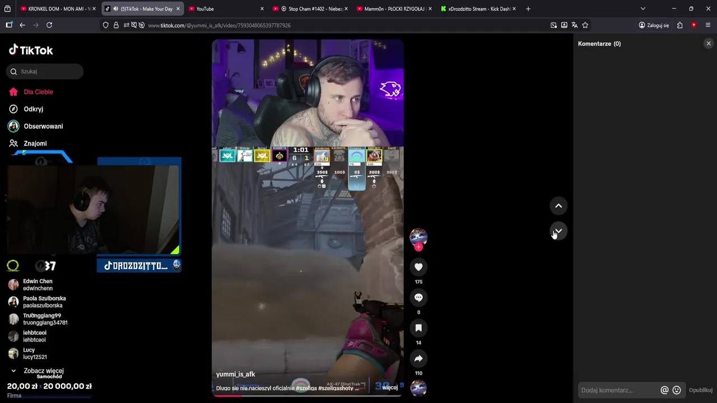The height and width of the screenshot is (403, 717).
Task: Expand the caption with więcej
Action: pyautogui.click(x=390, y=387)
